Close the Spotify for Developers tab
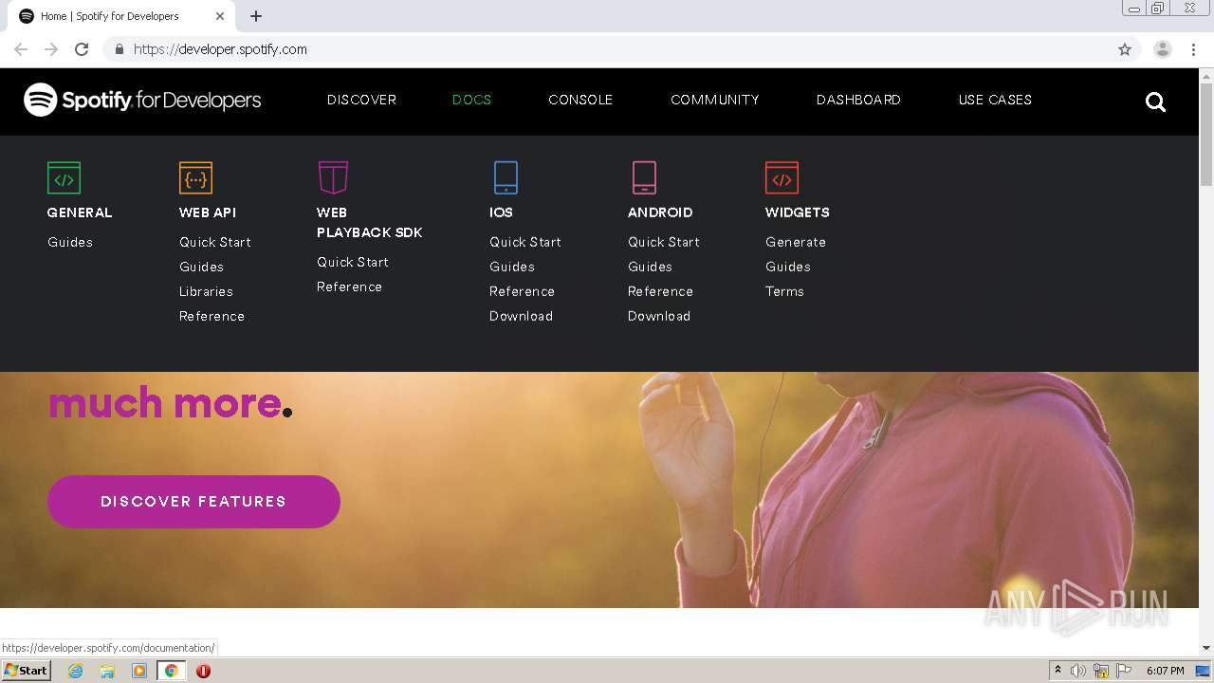The width and height of the screenshot is (1214, 683). pos(220,16)
